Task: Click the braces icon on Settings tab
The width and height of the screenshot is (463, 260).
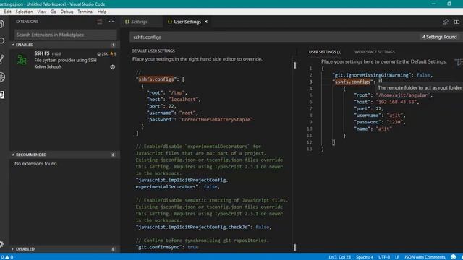Action: pyautogui.click(x=127, y=22)
